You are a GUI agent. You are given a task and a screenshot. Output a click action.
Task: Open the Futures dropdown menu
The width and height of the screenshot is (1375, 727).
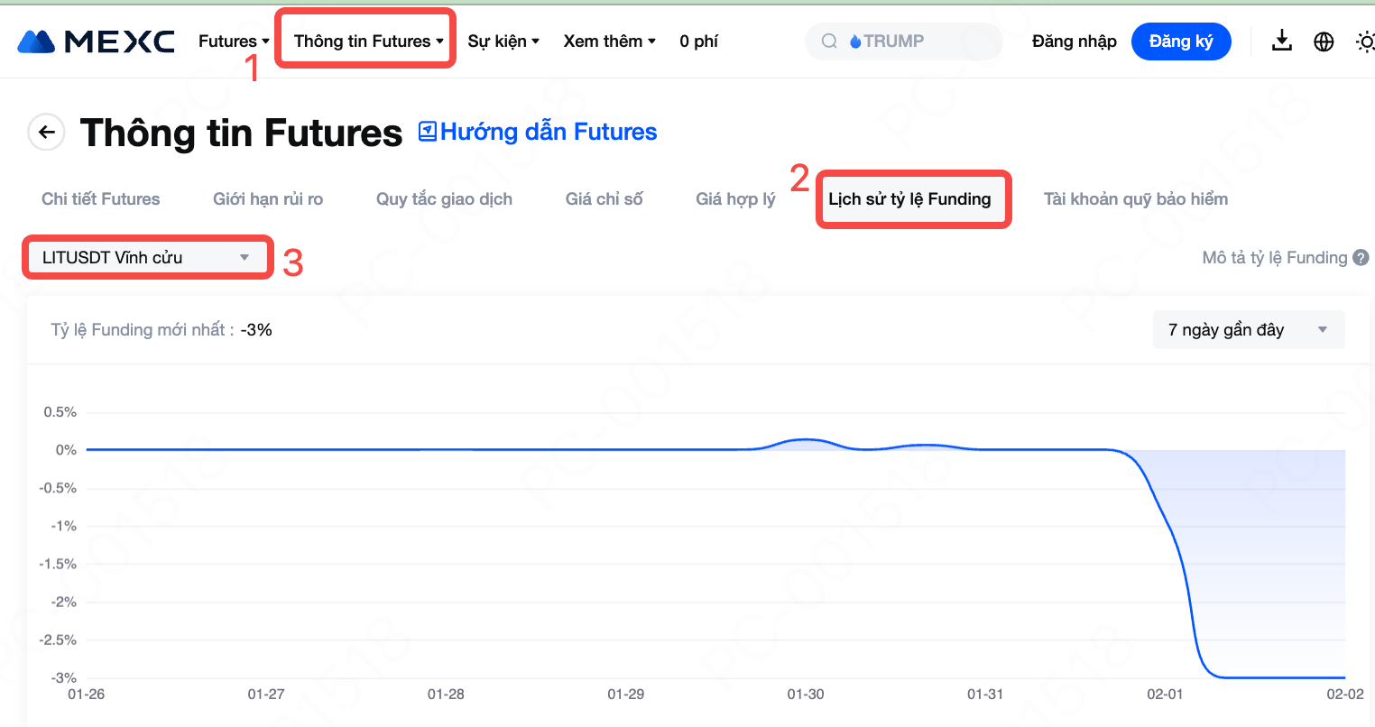[x=234, y=41]
